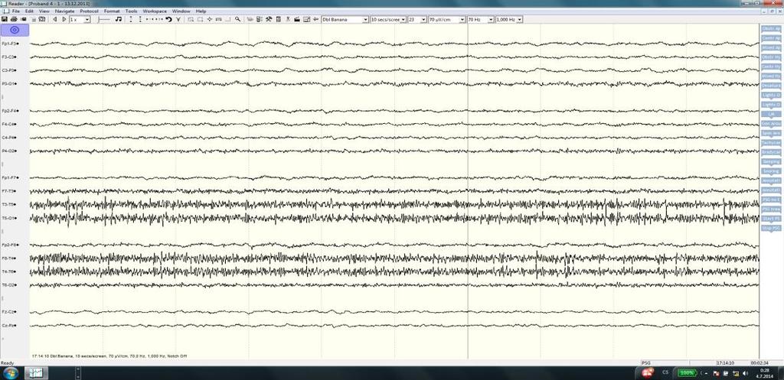Select the F8-T4 channel label
784x380 pixels.
[x=9, y=258]
